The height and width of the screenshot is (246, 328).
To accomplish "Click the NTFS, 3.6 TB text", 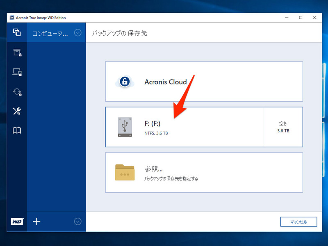I will click(x=156, y=133).
